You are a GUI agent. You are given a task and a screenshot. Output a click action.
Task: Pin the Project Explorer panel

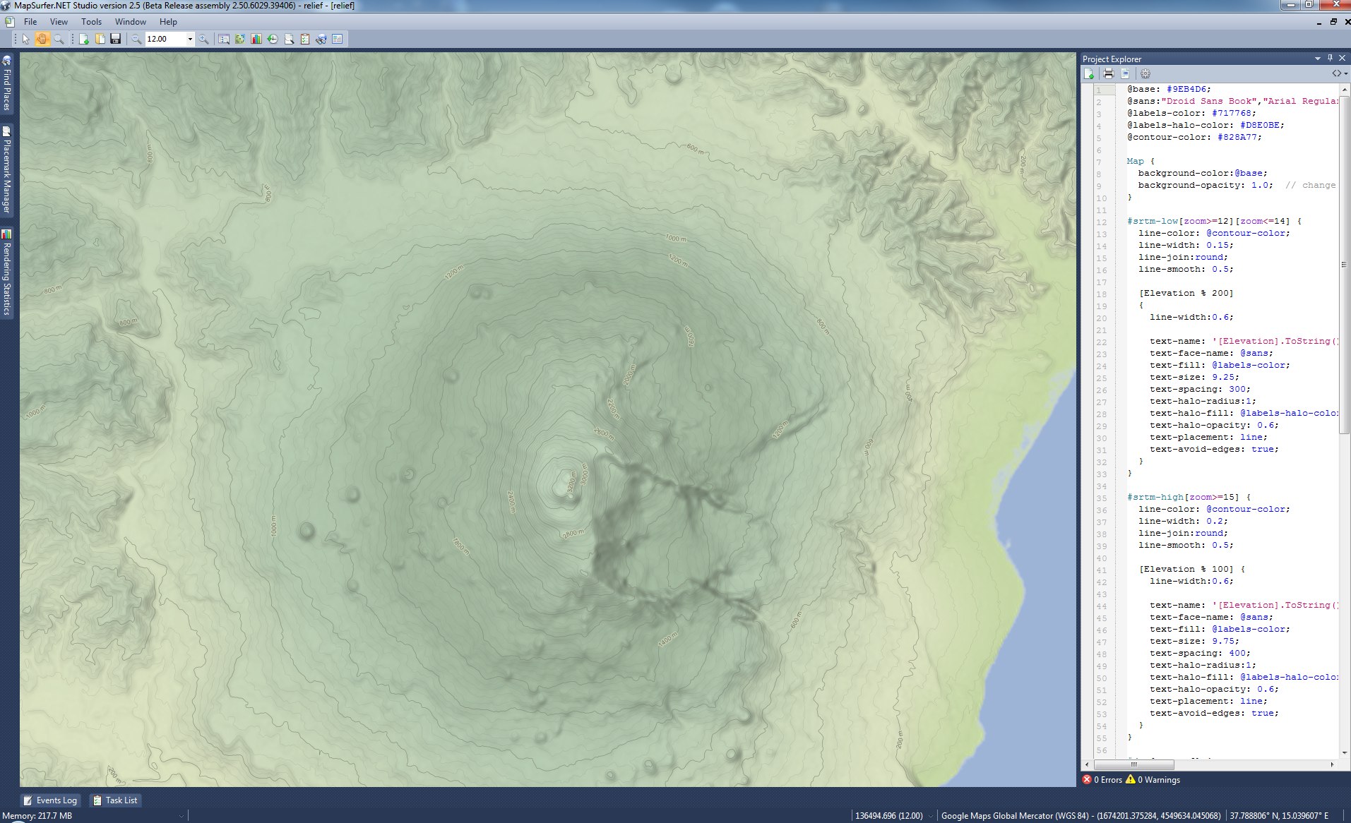[1330, 58]
